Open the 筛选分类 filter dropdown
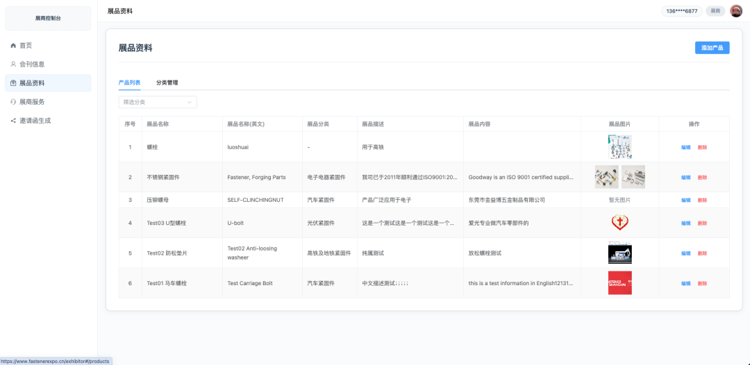Viewport: 750px width, 365px height. [x=158, y=102]
